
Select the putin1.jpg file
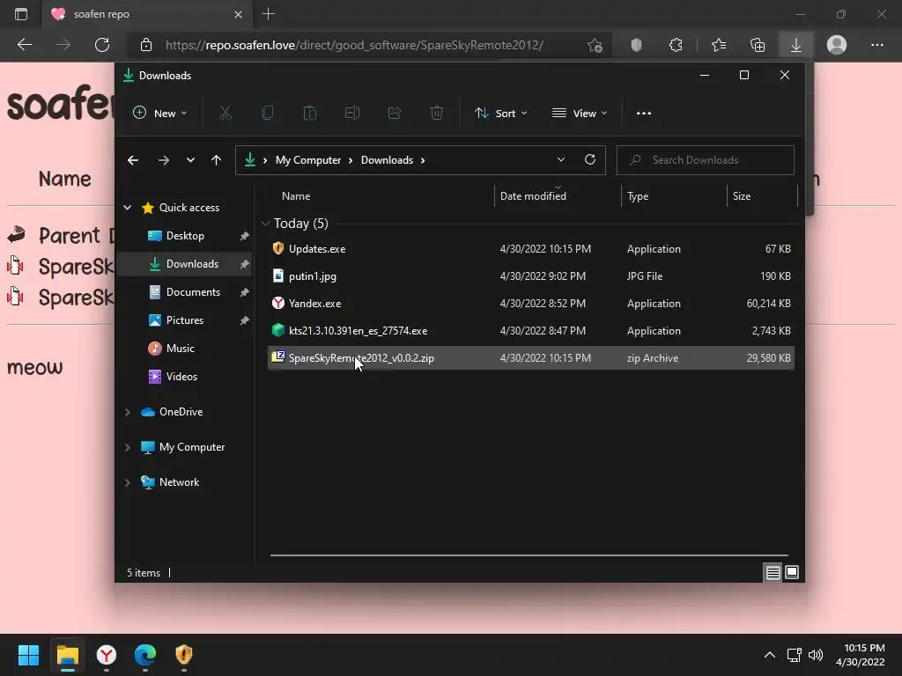tap(531, 276)
